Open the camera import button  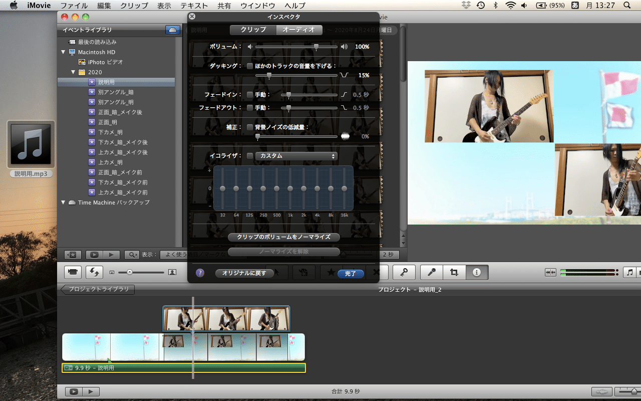(x=73, y=272)
